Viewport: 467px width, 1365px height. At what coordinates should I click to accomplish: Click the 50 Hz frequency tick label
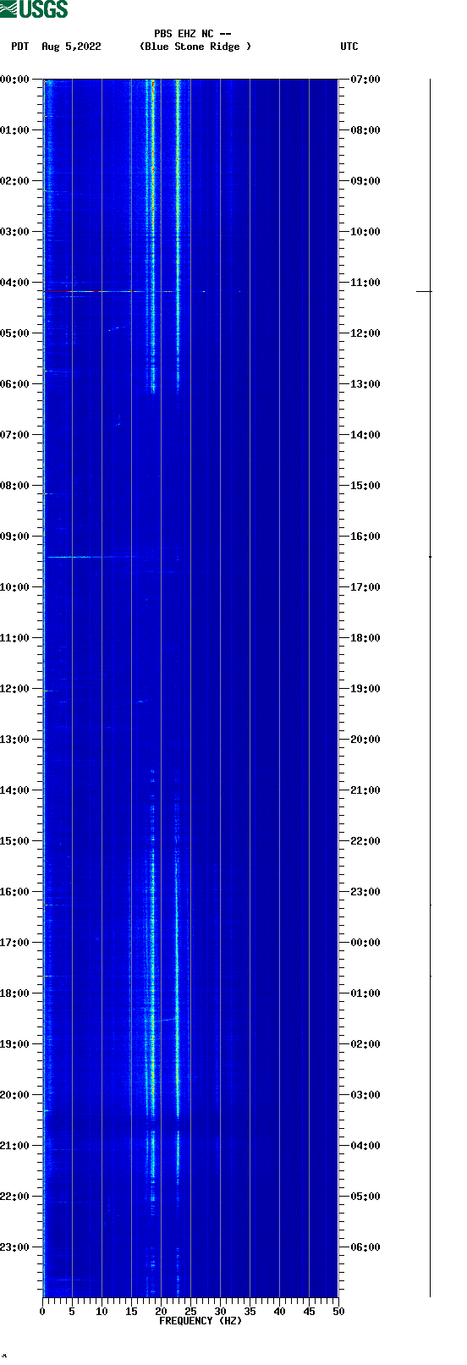(338, 1312)
